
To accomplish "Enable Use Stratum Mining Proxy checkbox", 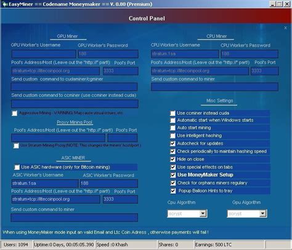I will pos(16,146).
